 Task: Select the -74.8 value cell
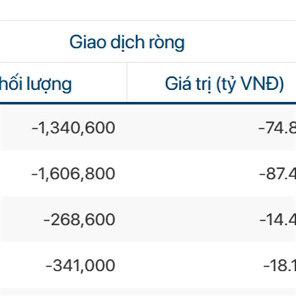coord(277,128)
